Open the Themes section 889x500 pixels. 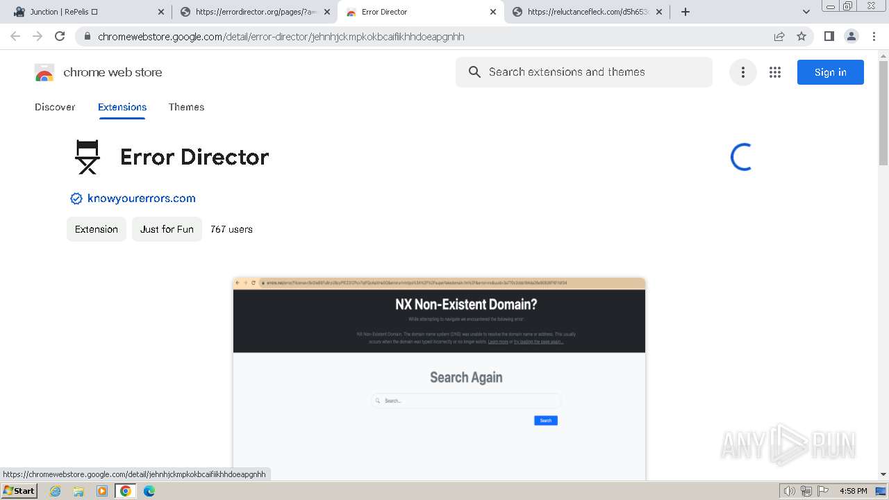coord(186,107)
